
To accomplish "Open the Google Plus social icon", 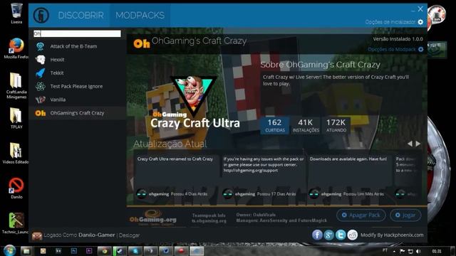I will click(329, 235).
